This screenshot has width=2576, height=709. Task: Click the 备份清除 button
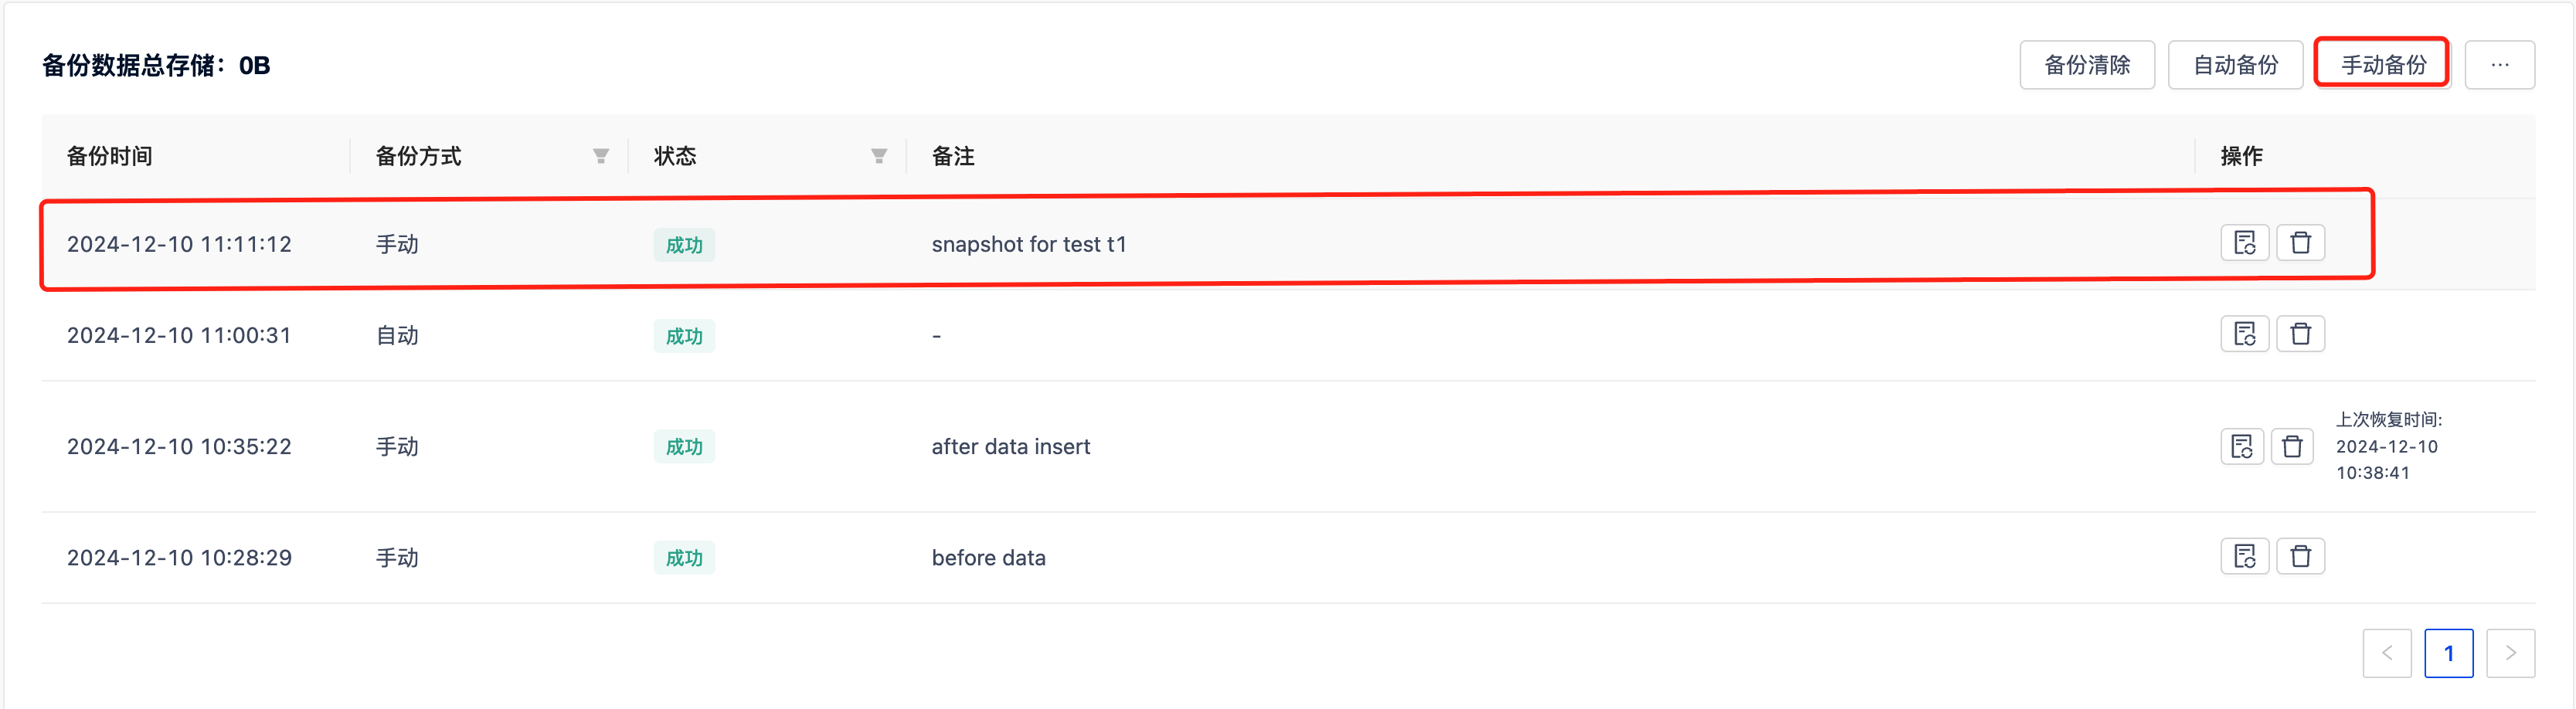[2087, 64]
